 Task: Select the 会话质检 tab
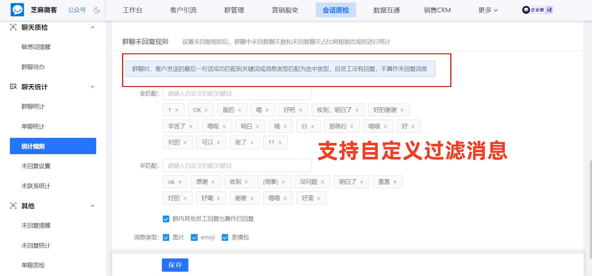point(336,10)
